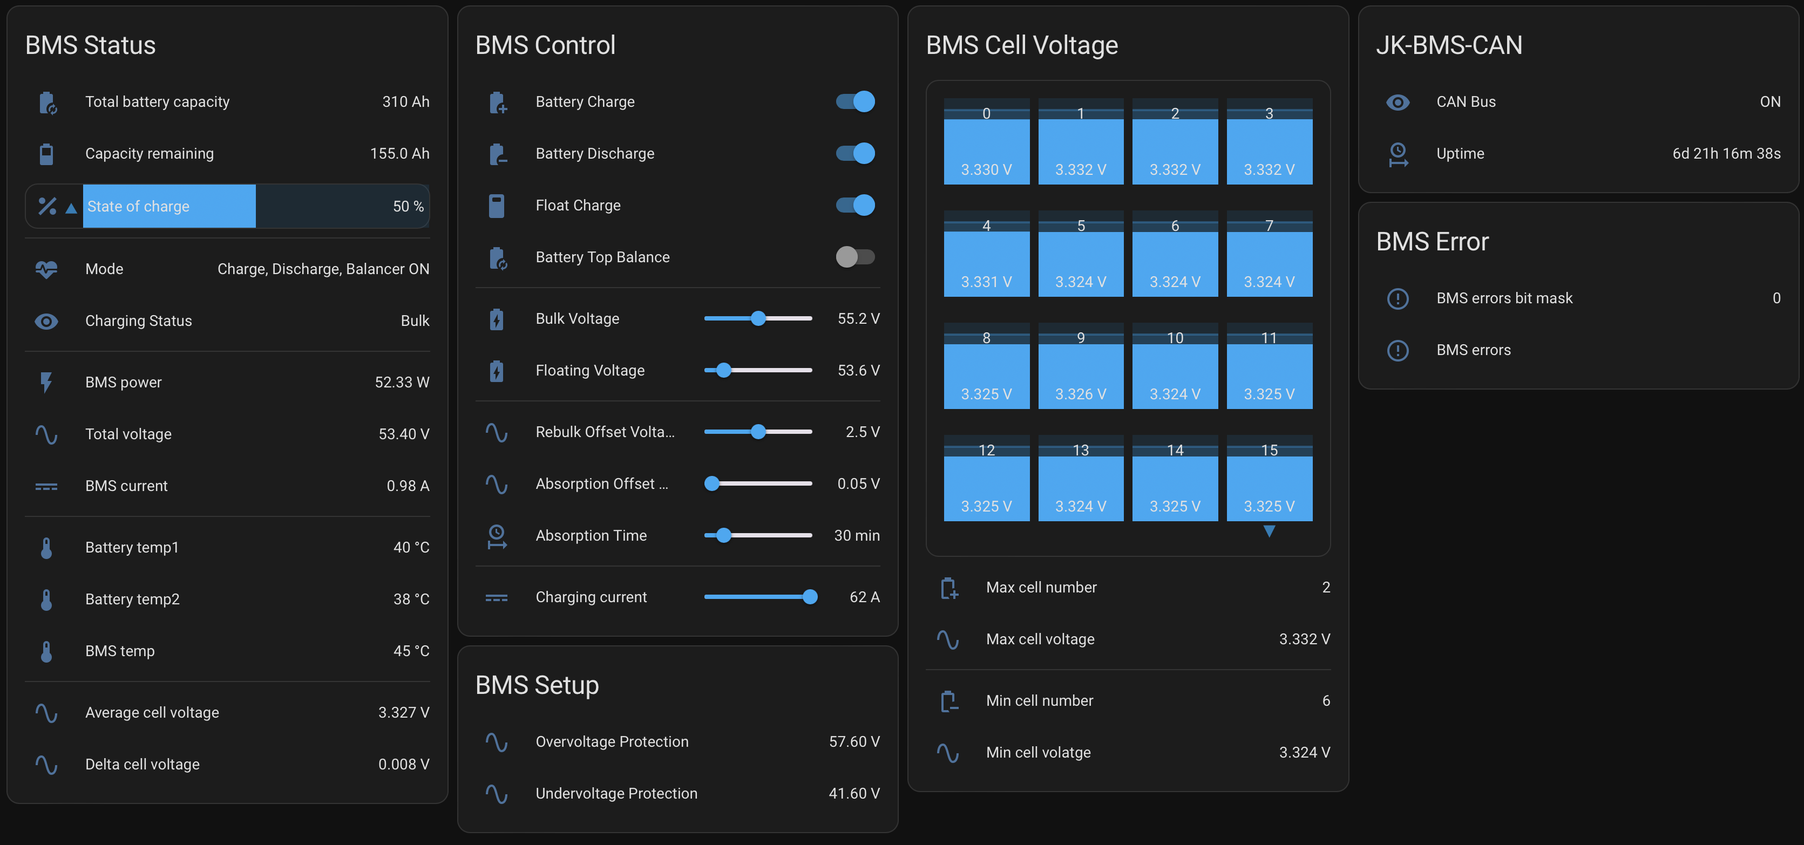1804x845 pixels.
Task: Turn off the Float Charge toggle
Action: pos(855,206)
